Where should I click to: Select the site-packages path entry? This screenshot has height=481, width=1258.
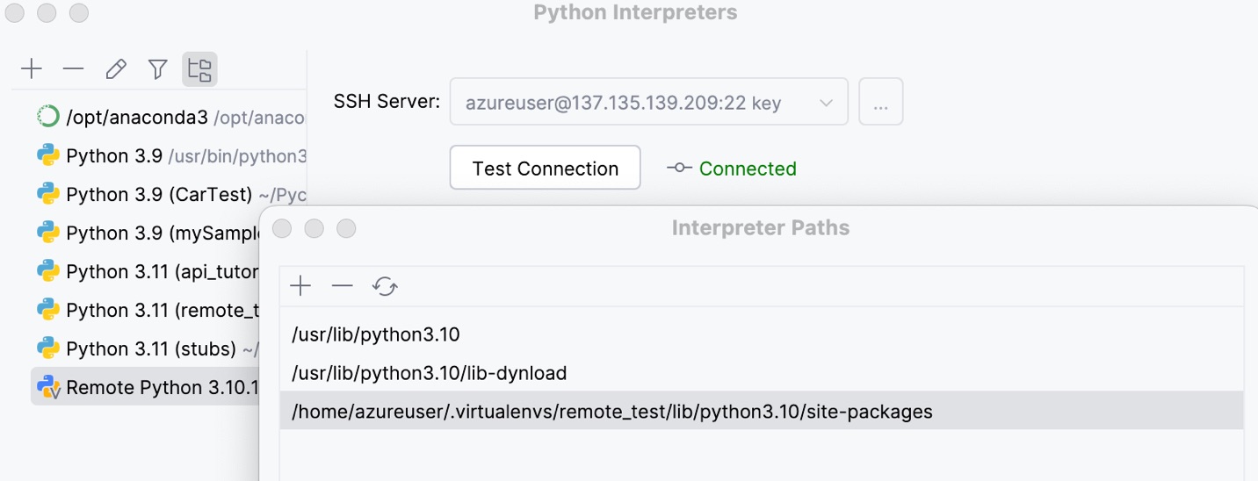612,412
